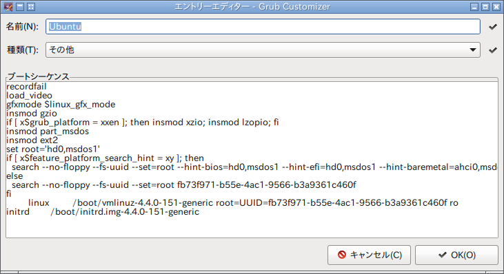This screenshot has width=504, height=274.
Task: Click the shade window icon in titlebar left
Action: [20, 7]
